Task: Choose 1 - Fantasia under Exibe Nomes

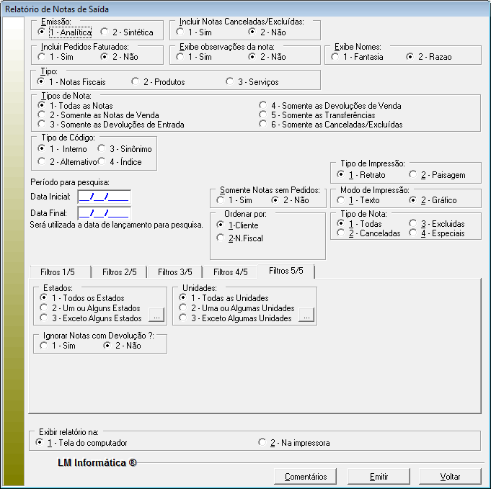Action: click(x=335, y=57)
